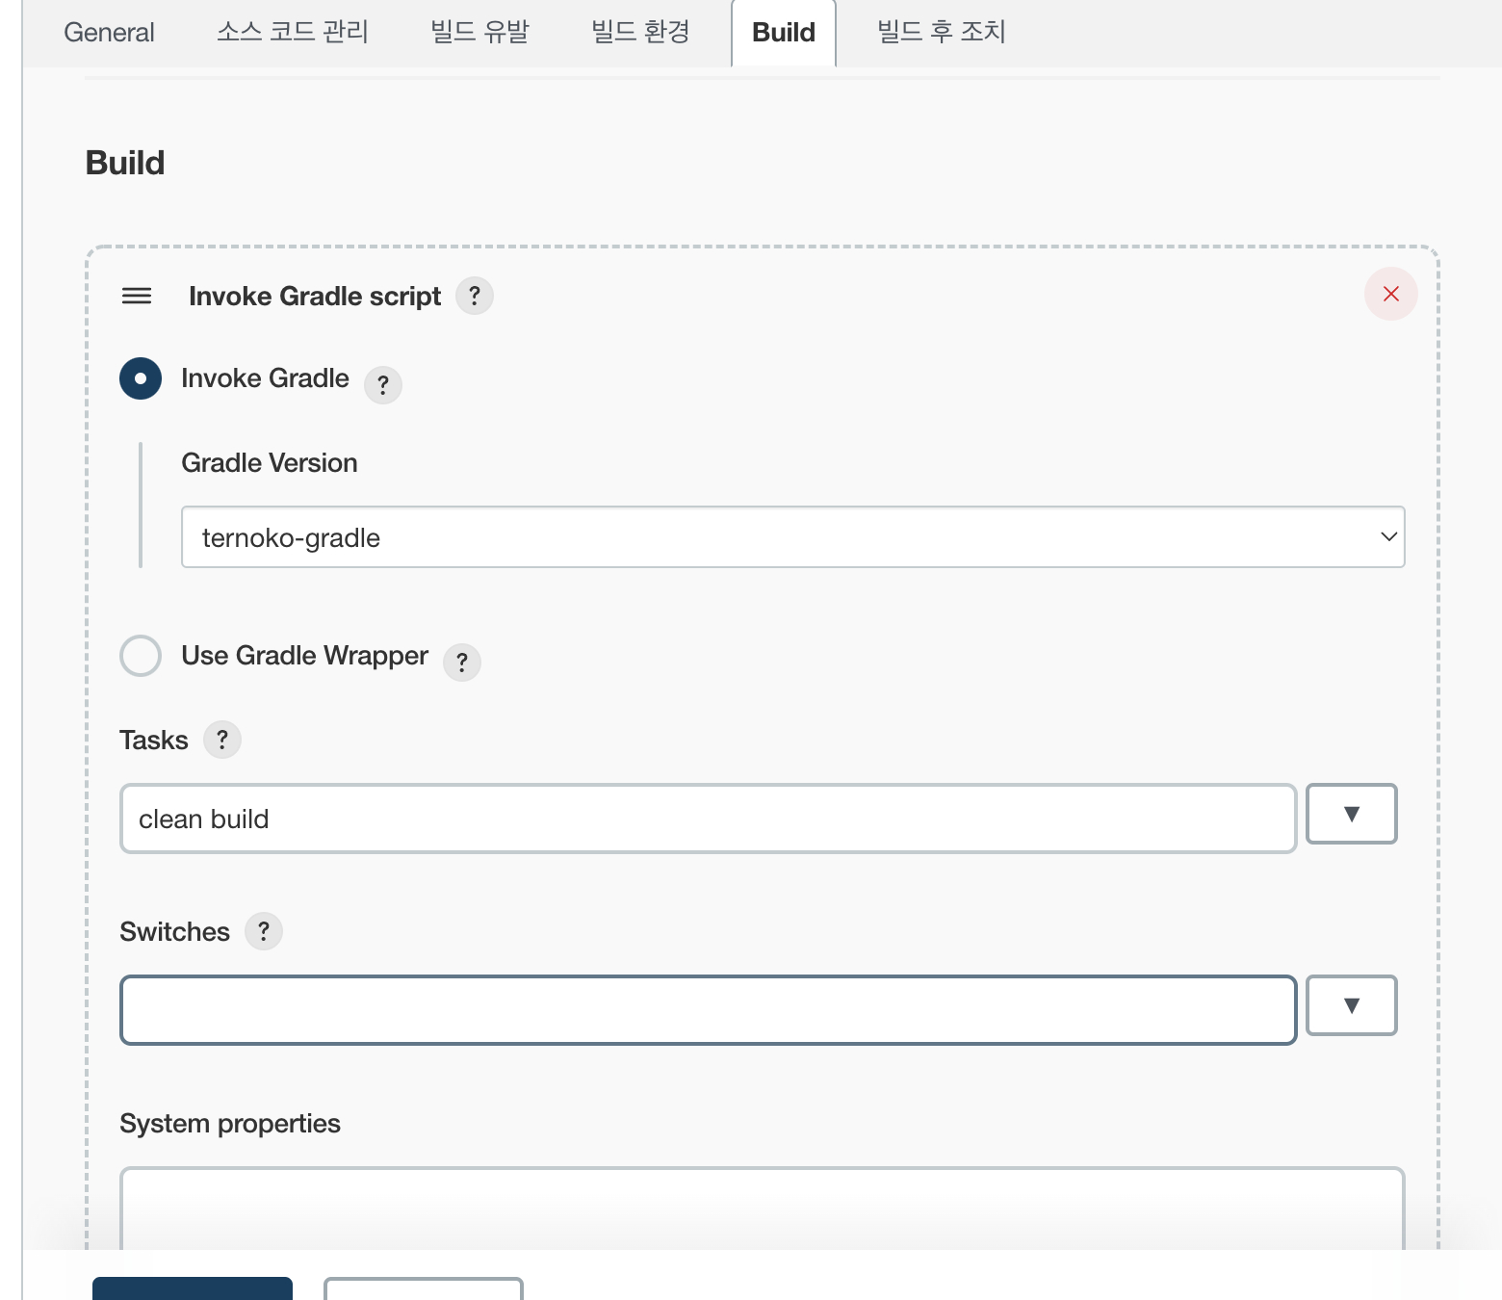Image resolution: width=1502 pixels, height=1300 pixels.
Task: Focus the Switches input field
Action: coord(709,1010)
